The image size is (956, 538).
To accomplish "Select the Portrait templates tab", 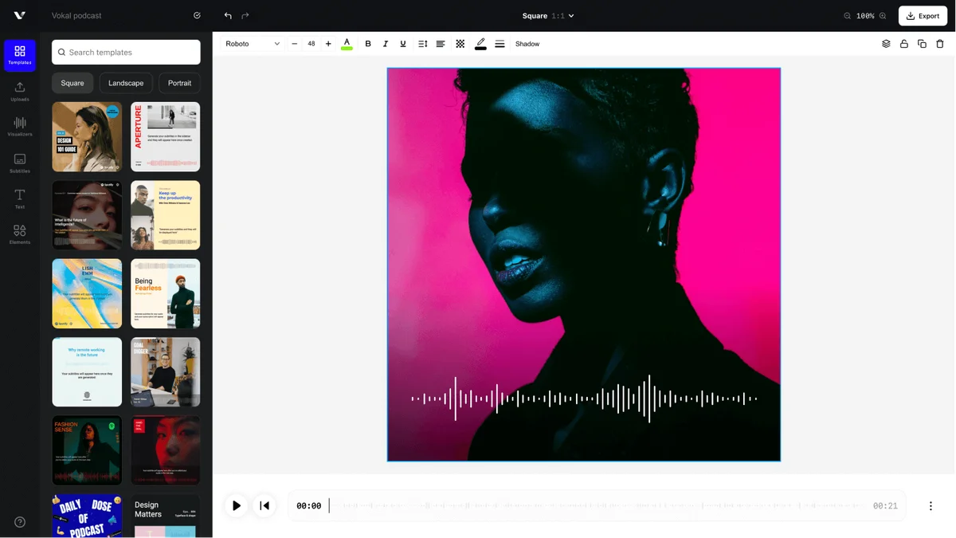I will [x=179, y=83].
